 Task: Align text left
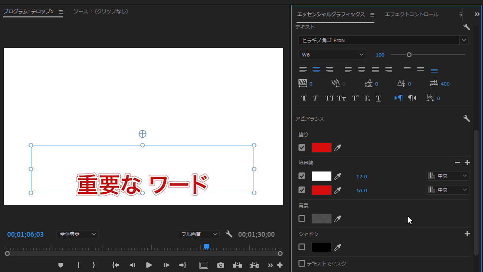click(303, 69)
